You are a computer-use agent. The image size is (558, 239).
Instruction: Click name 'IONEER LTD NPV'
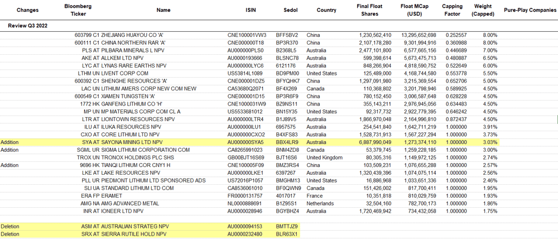122,211
